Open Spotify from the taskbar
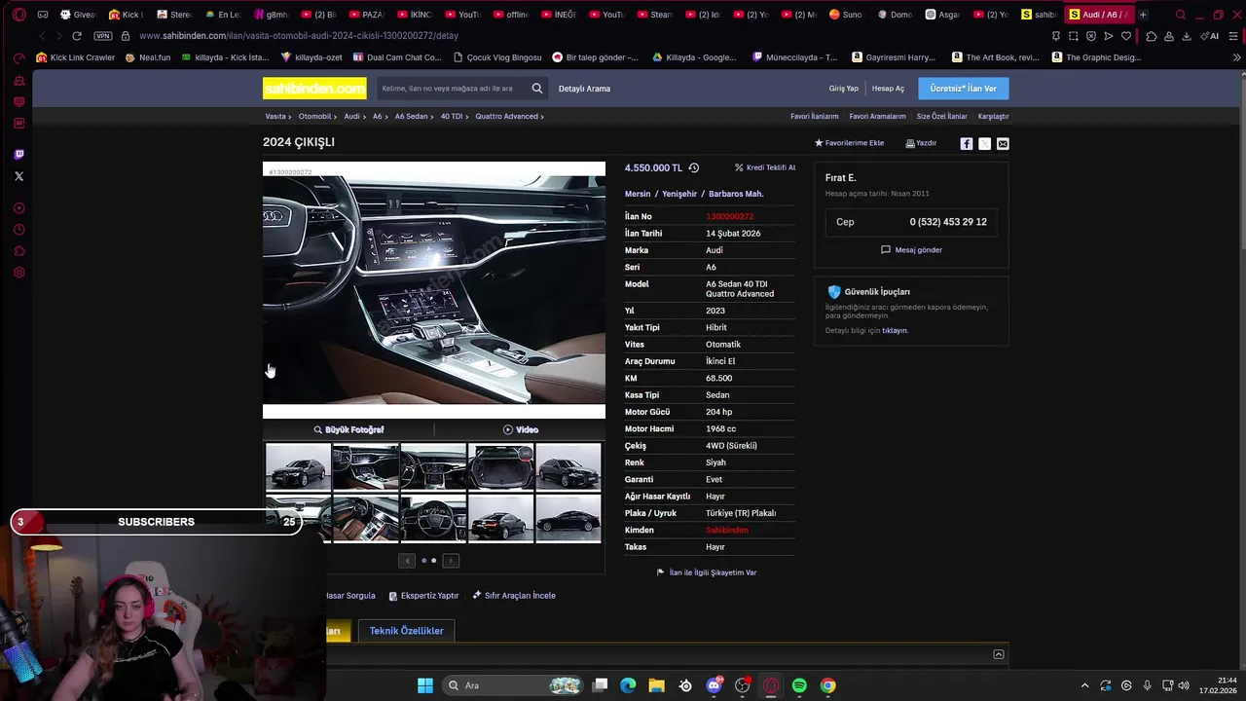The width and height of the screenshot is (1246, 701). tap(799, 685)
